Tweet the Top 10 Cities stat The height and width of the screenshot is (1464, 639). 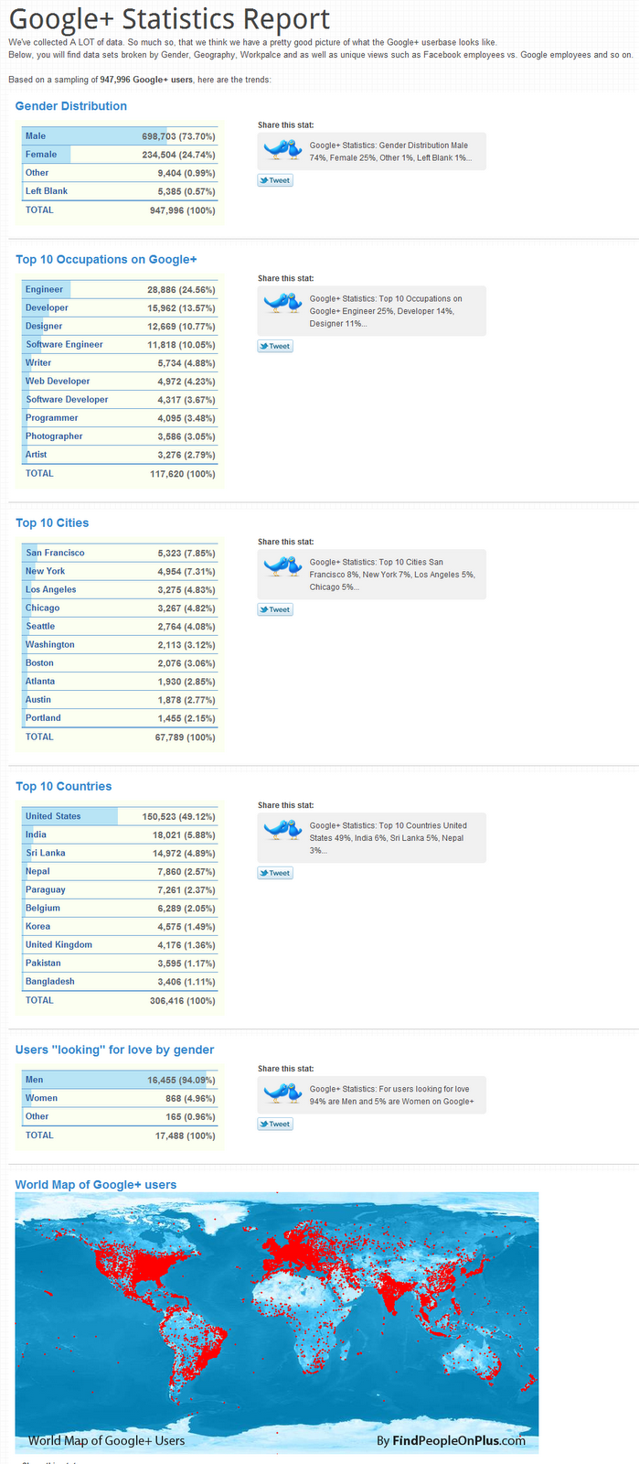(x=275, y=609)
